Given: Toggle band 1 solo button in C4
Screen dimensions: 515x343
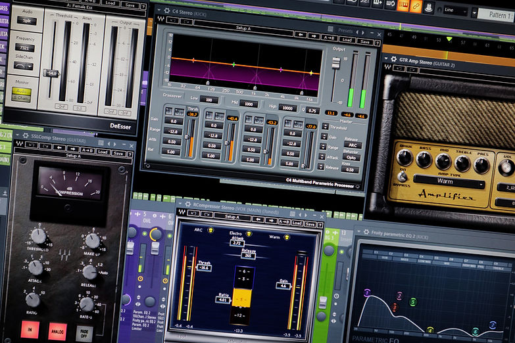Looking at the screenshot, I should click(x=169, y=110).
